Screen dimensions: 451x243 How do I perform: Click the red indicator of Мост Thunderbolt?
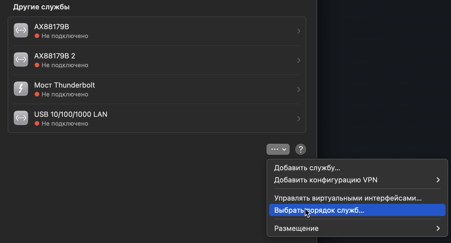(37, 94)
